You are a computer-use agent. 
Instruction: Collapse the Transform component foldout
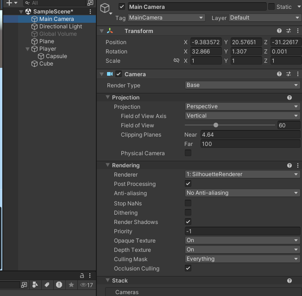[101, 31]
